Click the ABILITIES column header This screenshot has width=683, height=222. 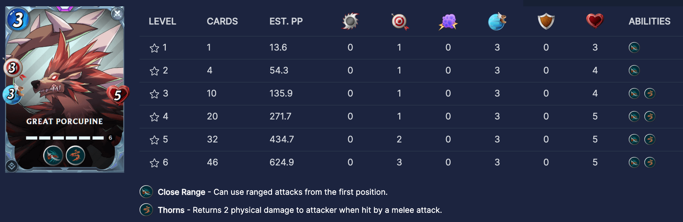649,22
